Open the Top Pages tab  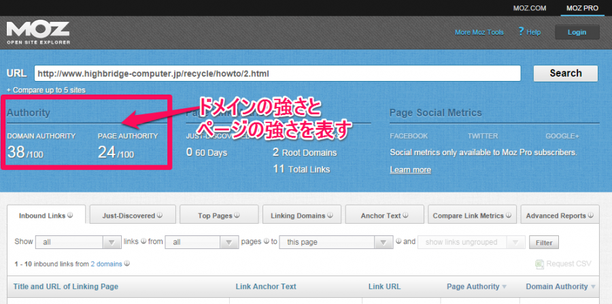point(219,214)
